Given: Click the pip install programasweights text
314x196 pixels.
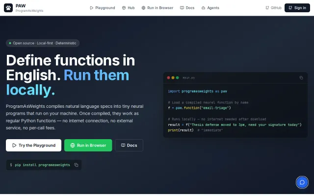Looking at the screenshot, I should [x=42, y=165].
